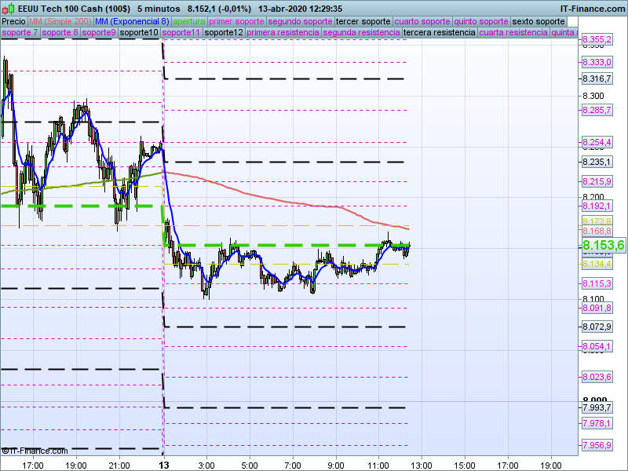The image size is (628, 471).
Task: Click the soporte10 label
Action: click(x=139, y=33)
